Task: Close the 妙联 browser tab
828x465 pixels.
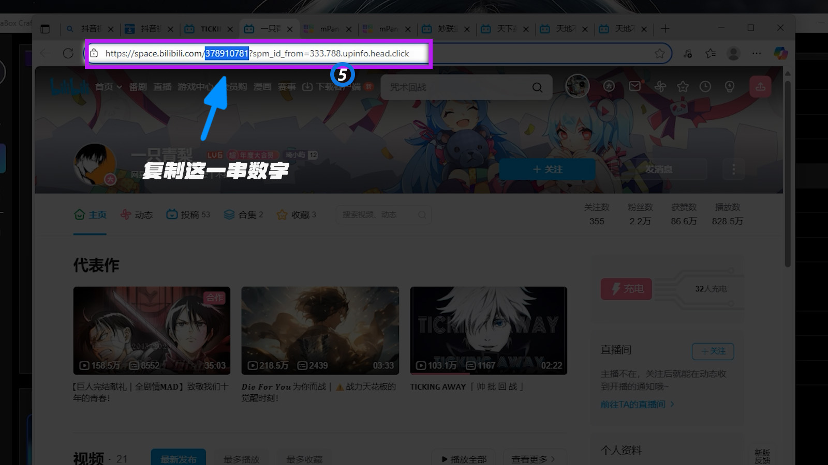Action: pos(467,29)
